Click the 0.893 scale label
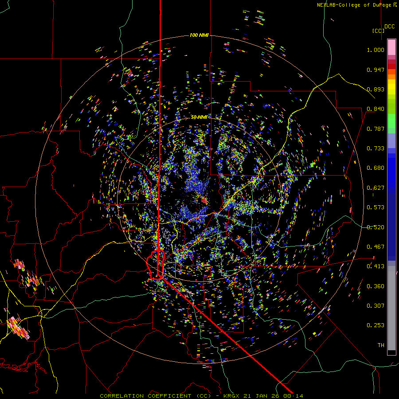Image resolution: width=399 pixels, height=399 pixels. click(x=376, y=89)
